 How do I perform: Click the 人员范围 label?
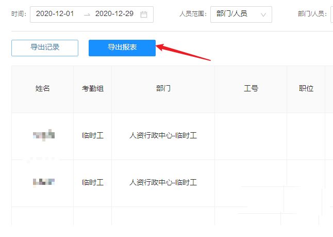[193, 14]
